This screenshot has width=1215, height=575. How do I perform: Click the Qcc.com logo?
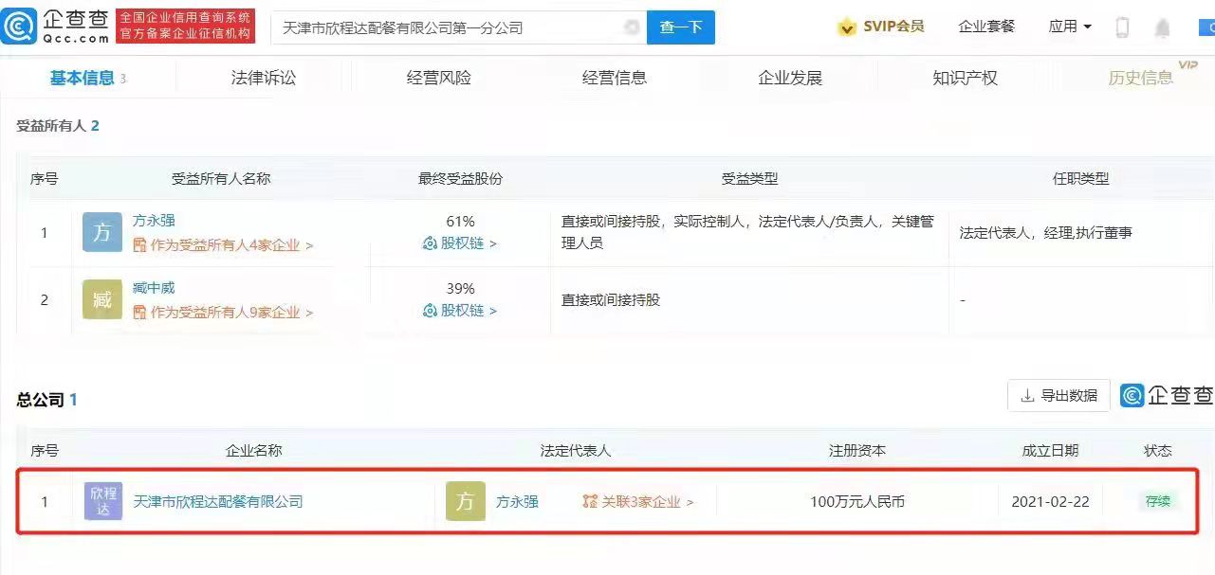point(56,27)
